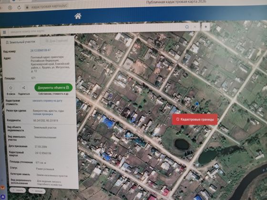Click the browser address bar

(x=50, y=7)
